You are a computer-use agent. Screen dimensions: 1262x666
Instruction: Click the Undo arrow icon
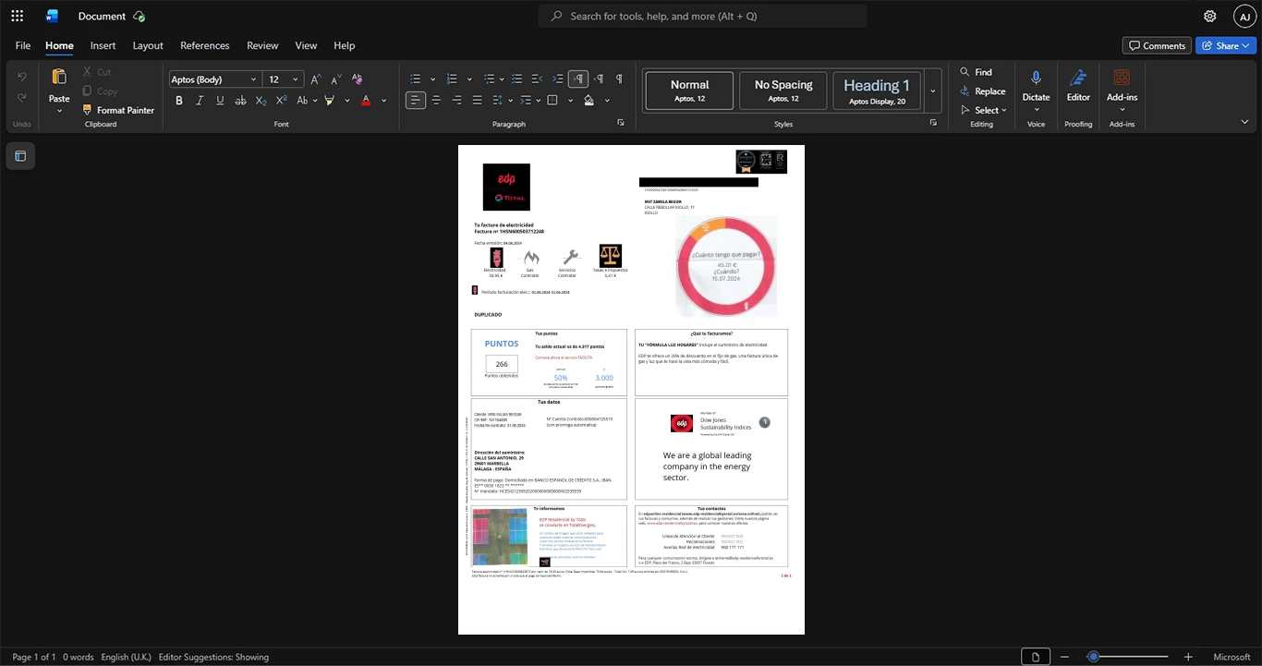click(x=22, y=76)
